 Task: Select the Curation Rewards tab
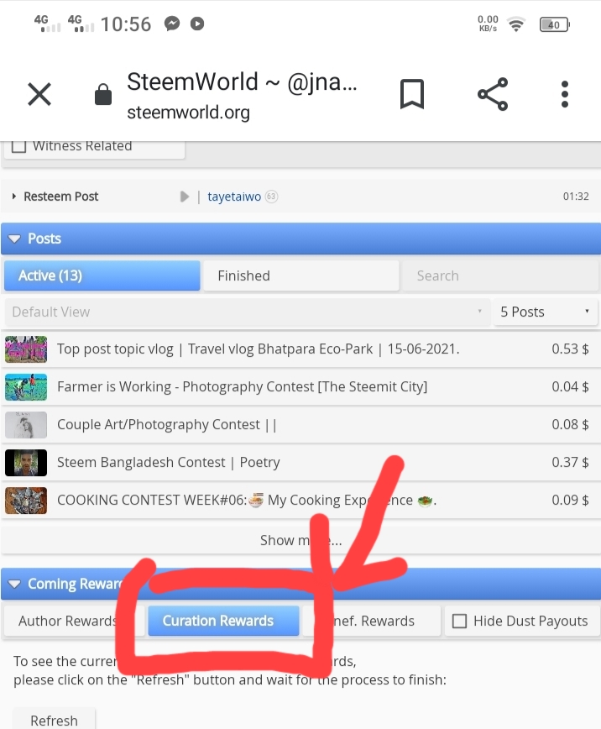223,621
